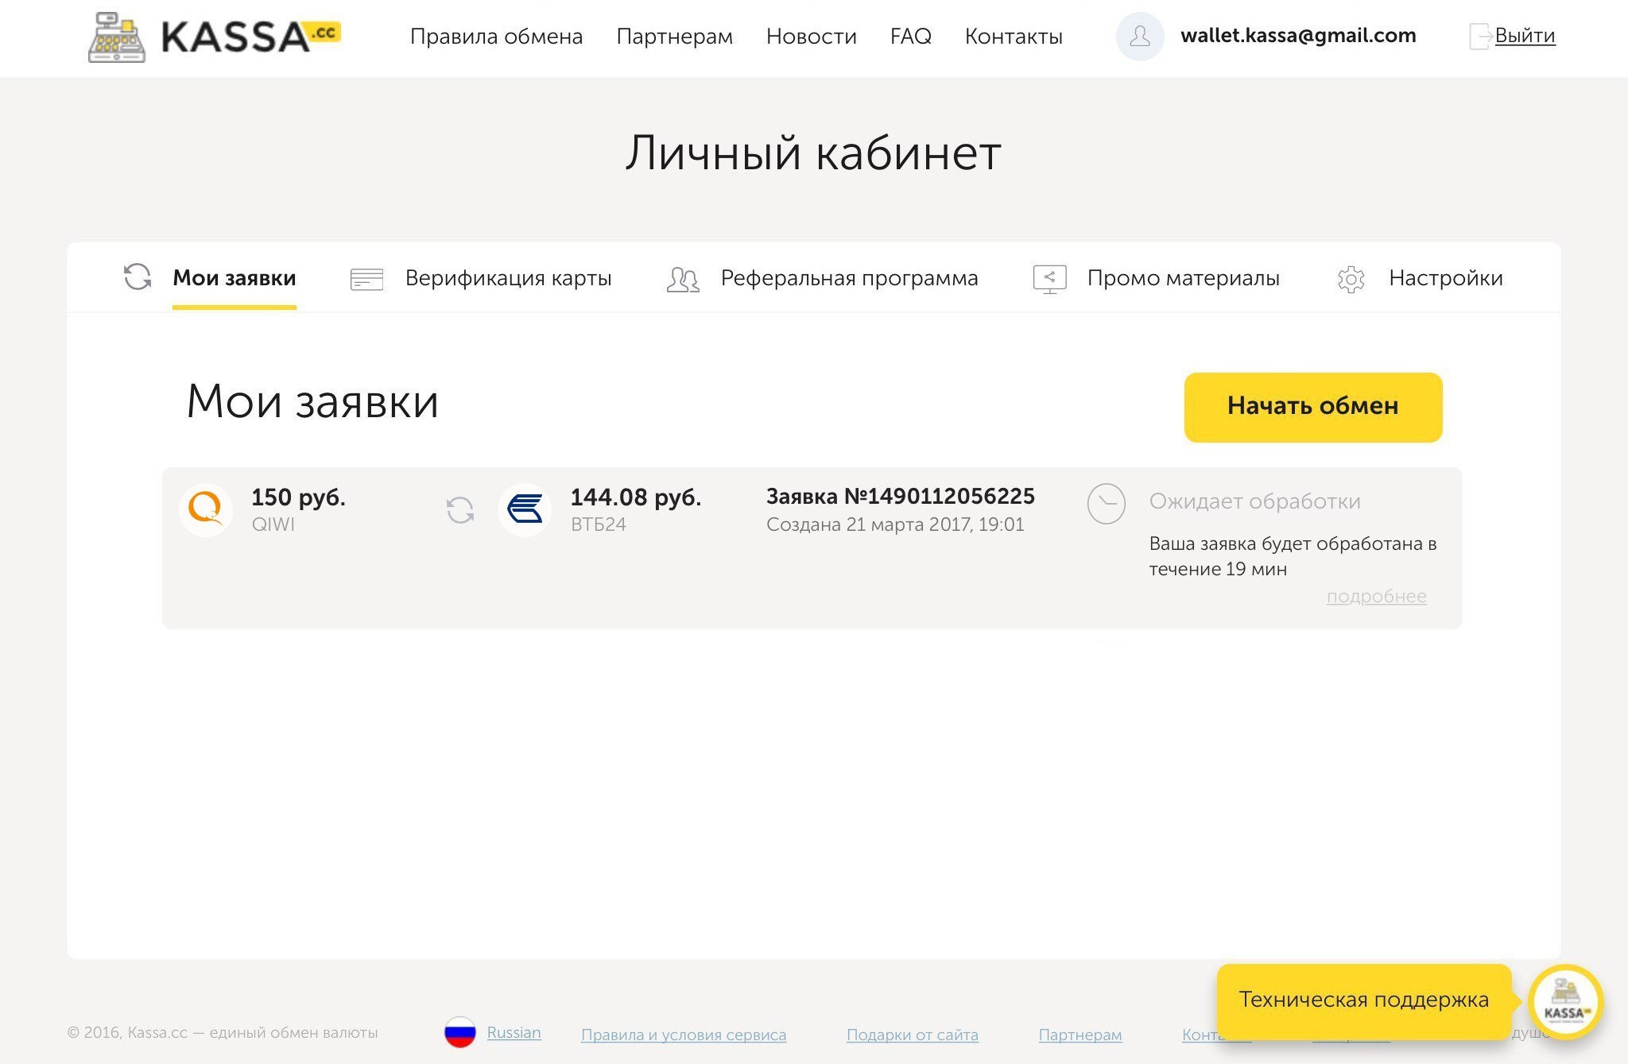Click the orange QIWI logo icon

[206, 509]
